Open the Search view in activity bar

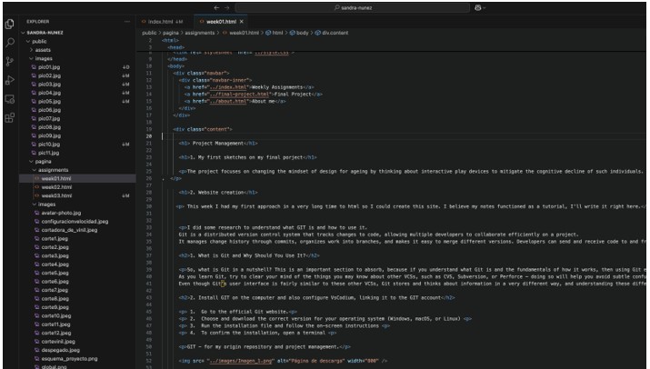9,43
